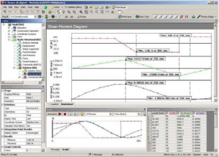Click the contour color bands icon

(46, 17)
